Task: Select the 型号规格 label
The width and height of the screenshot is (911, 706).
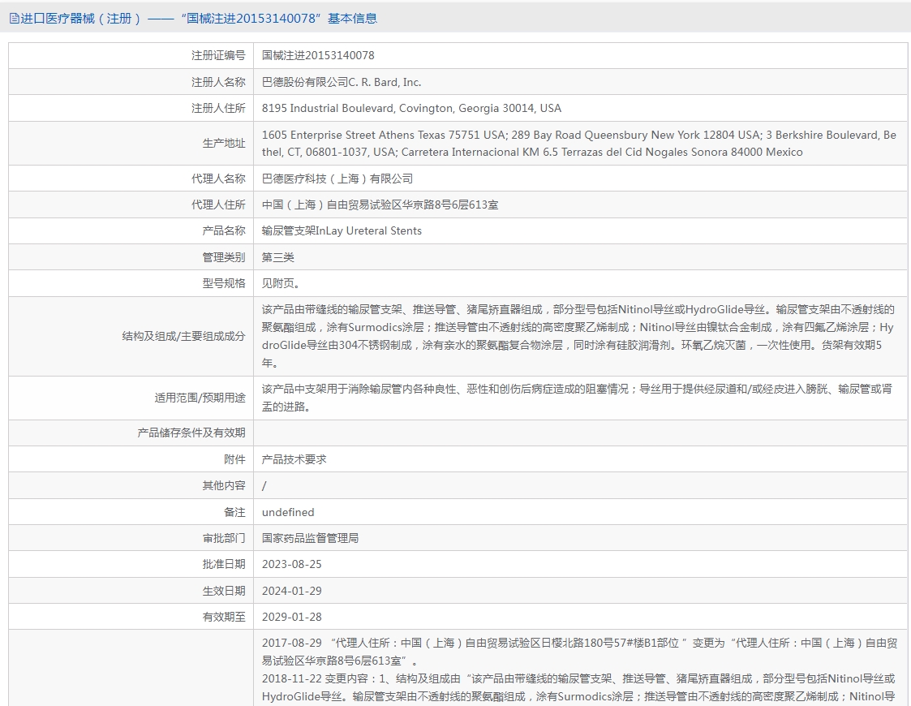Action: (x=224, y=283)
